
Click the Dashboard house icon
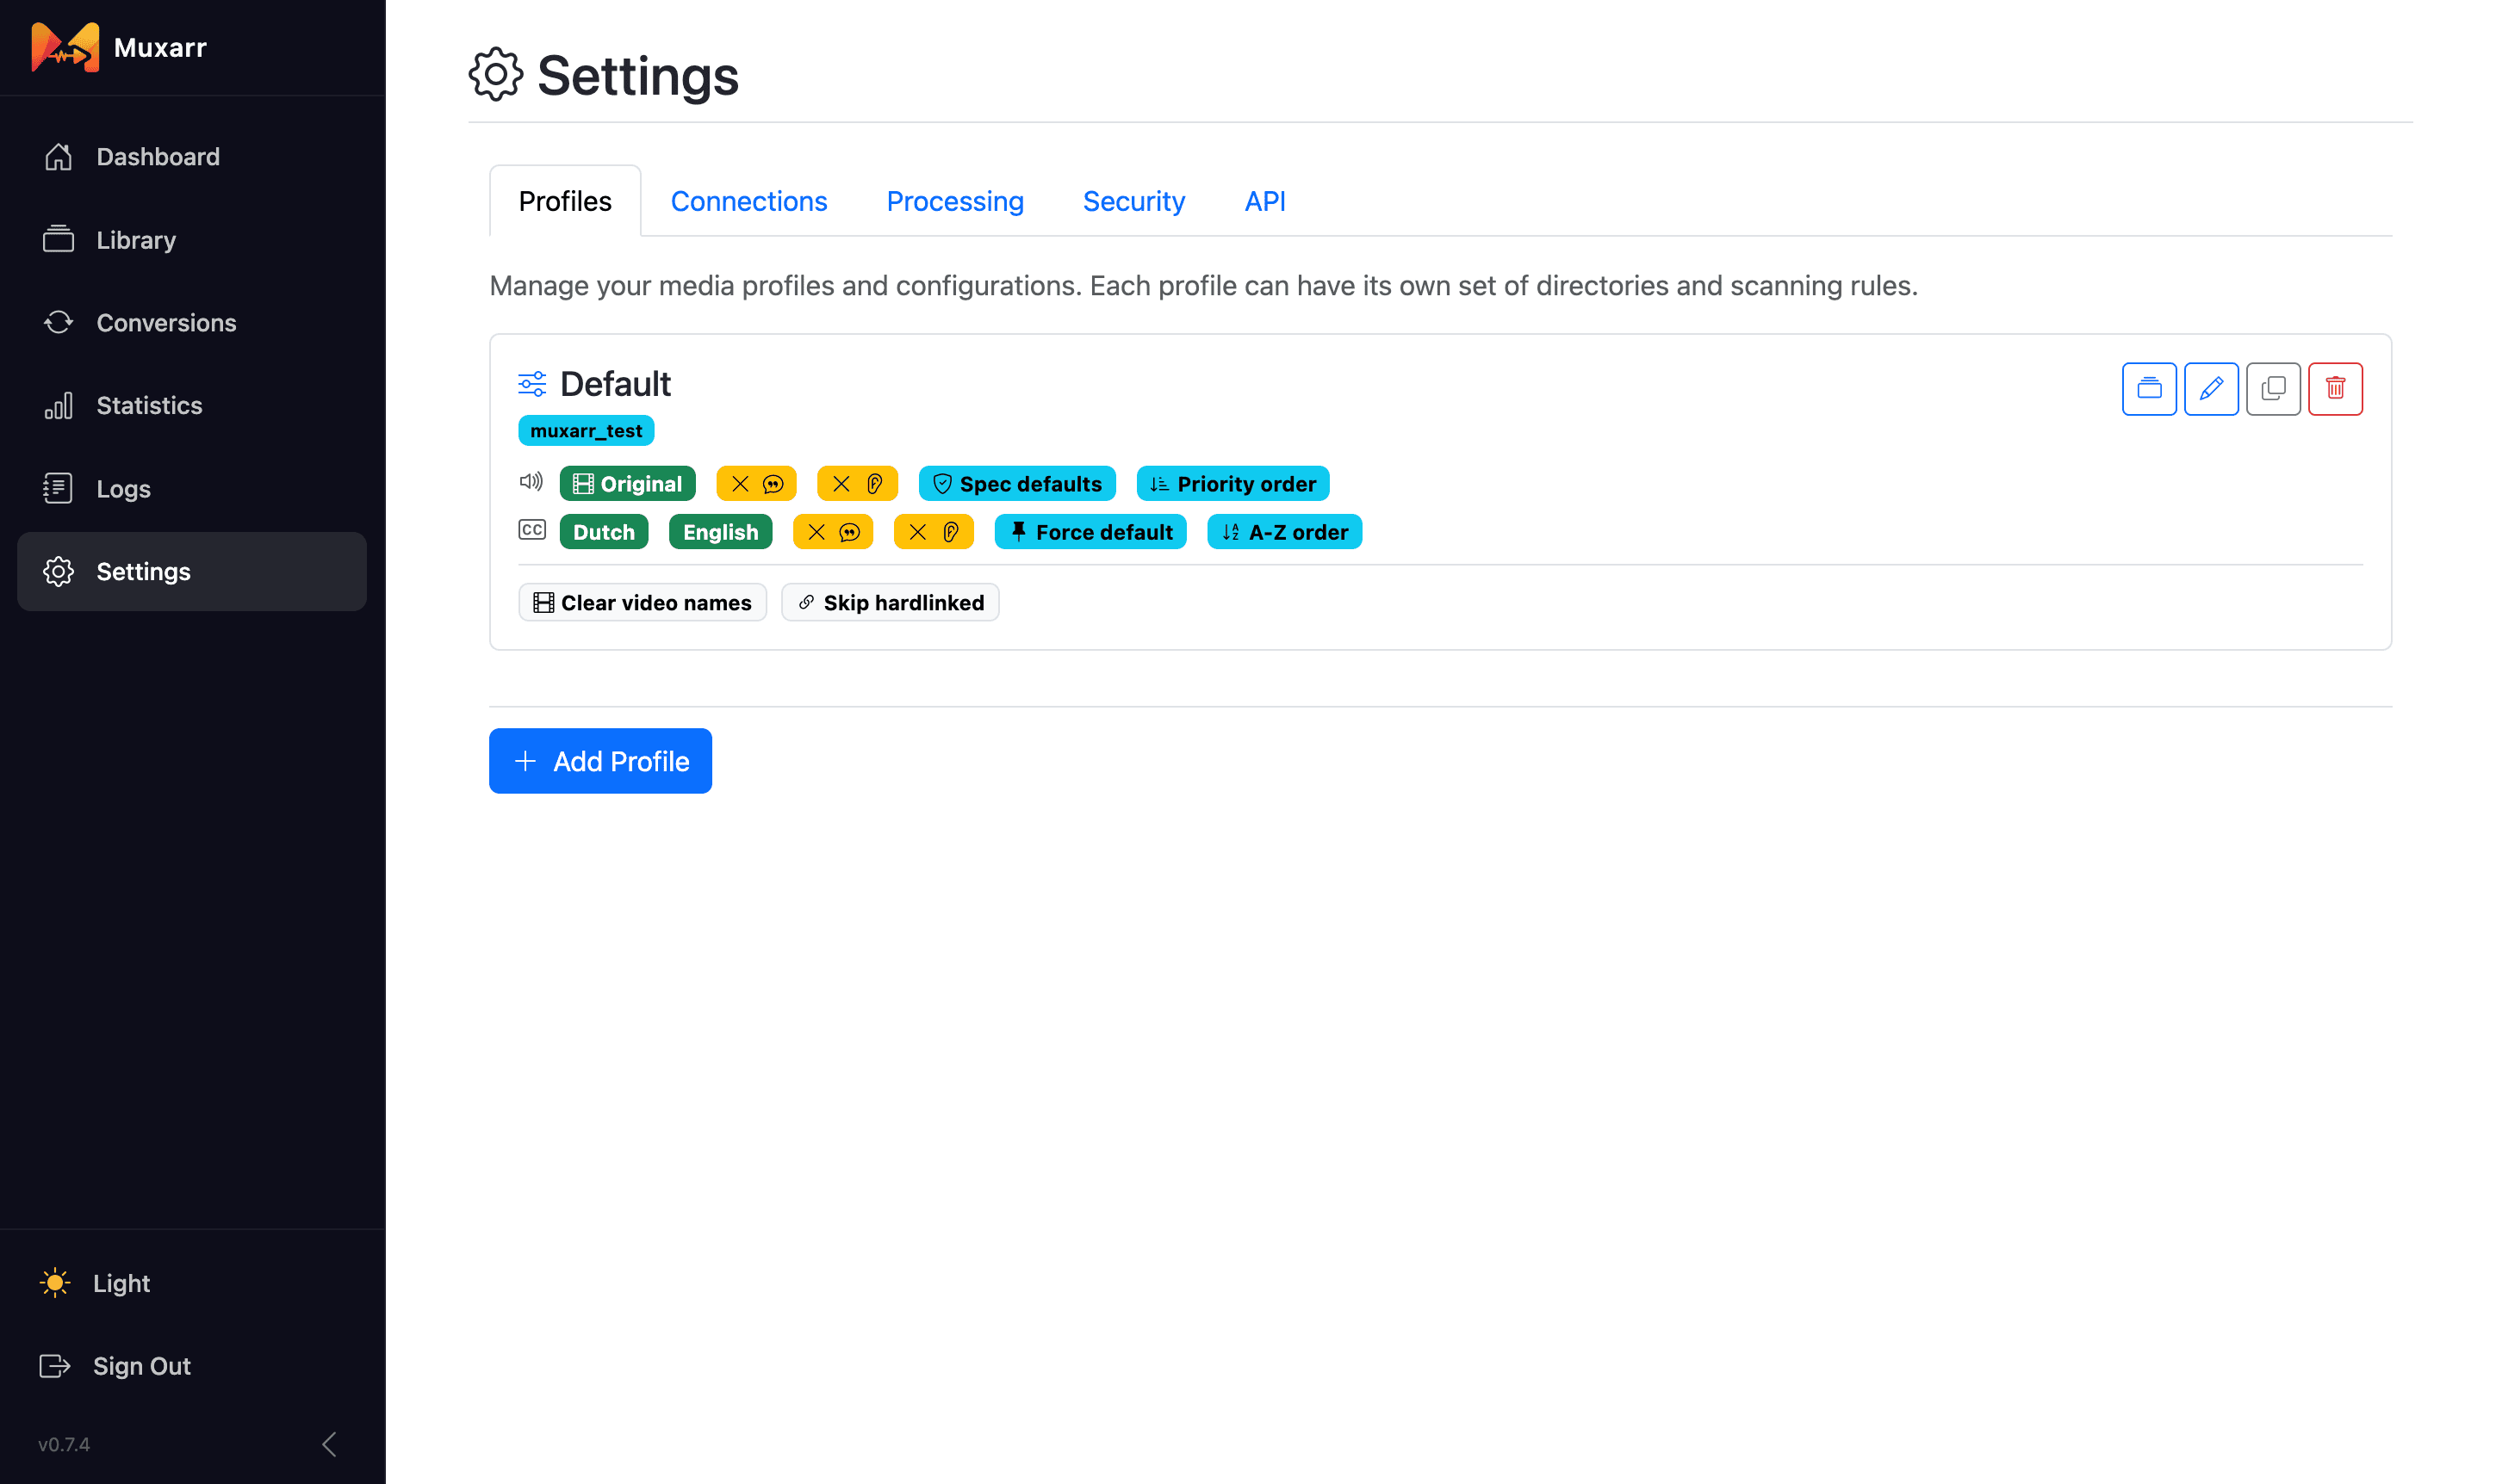point(58,157)
